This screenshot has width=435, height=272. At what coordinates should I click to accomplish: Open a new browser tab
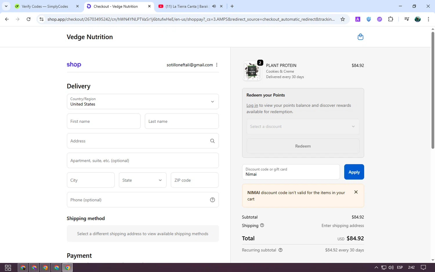click(232, 6)
